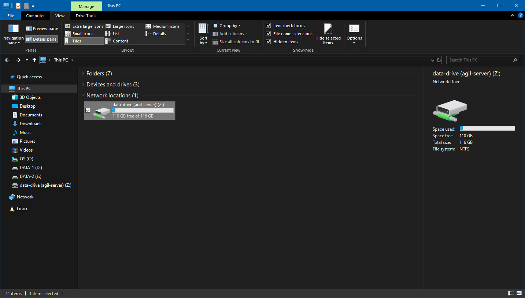Select DATA-1 (D:) in the navigation tree
Viewport: 525px width, 298px height.
31,168
